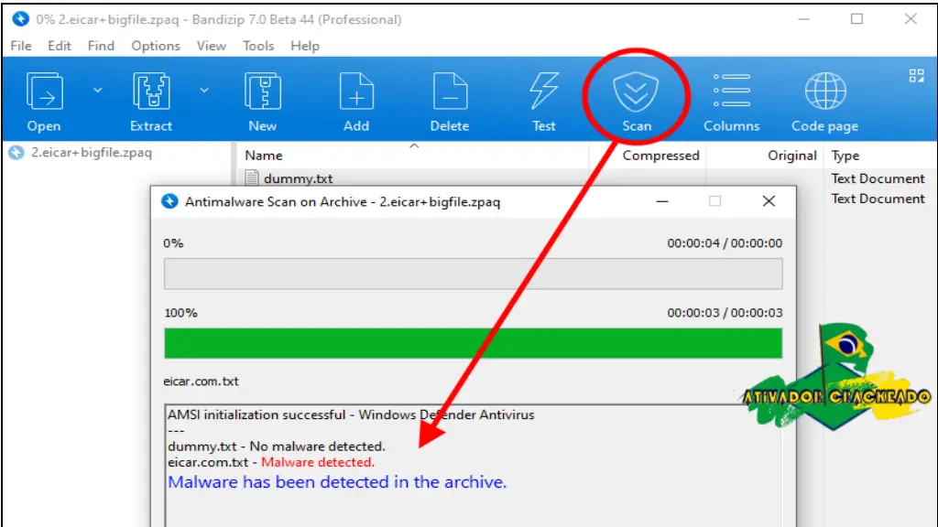Sort by the Type column header
This screenshot has height=527, width=938.
click(x=845, y=156)
